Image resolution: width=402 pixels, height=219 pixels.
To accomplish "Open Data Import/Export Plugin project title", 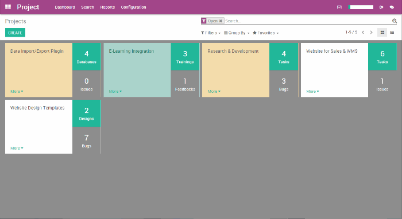I will (37, 51).
